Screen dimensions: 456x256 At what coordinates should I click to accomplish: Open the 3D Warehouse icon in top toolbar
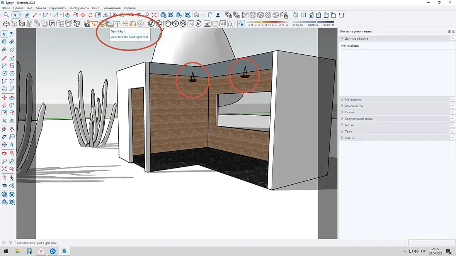[163, 15]
